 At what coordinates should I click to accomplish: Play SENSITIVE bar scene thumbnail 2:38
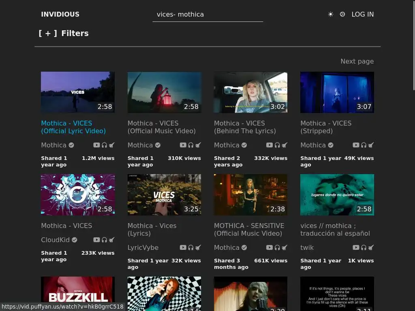pos(250,195)
